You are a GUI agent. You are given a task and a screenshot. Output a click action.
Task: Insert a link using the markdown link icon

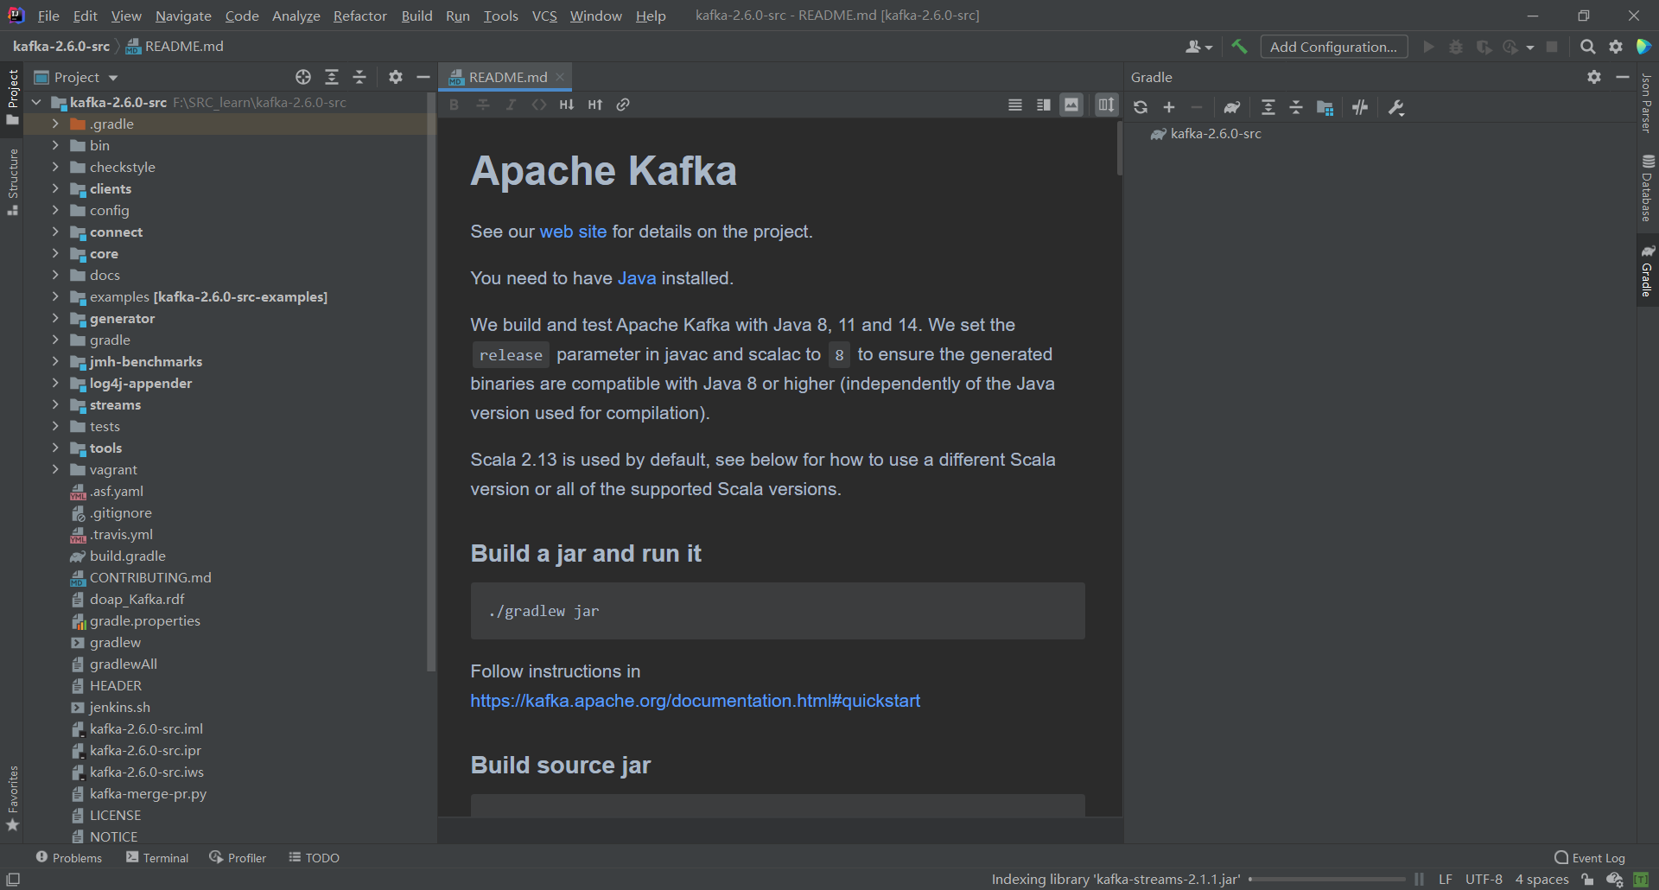pos(623,105)
